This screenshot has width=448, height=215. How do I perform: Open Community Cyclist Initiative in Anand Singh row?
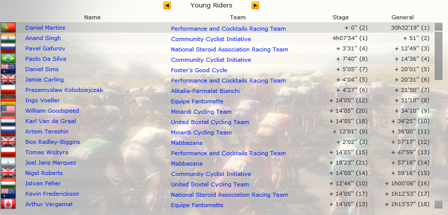[x=211, y=39]
